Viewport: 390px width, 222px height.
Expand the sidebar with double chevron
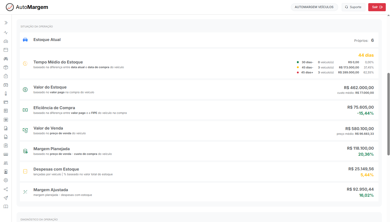[x=6, y=23]
